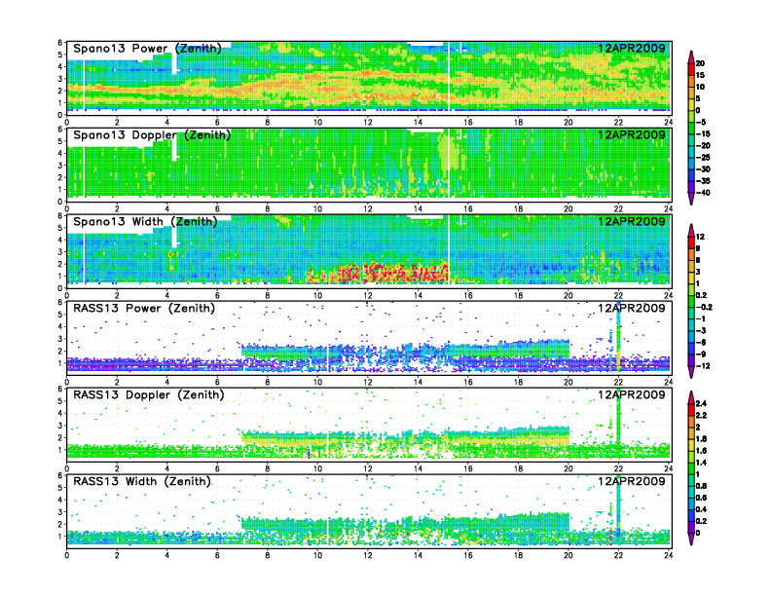Click the purple bottom arrow of the middle color scale
771x596 pixels.
click(x=691, y=372)
